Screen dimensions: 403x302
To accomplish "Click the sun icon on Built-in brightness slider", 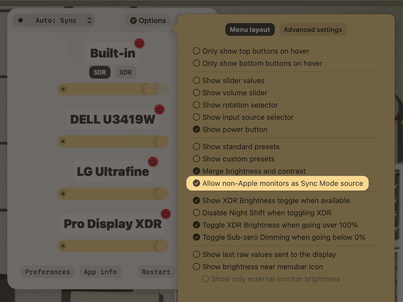I will [63, 89].
